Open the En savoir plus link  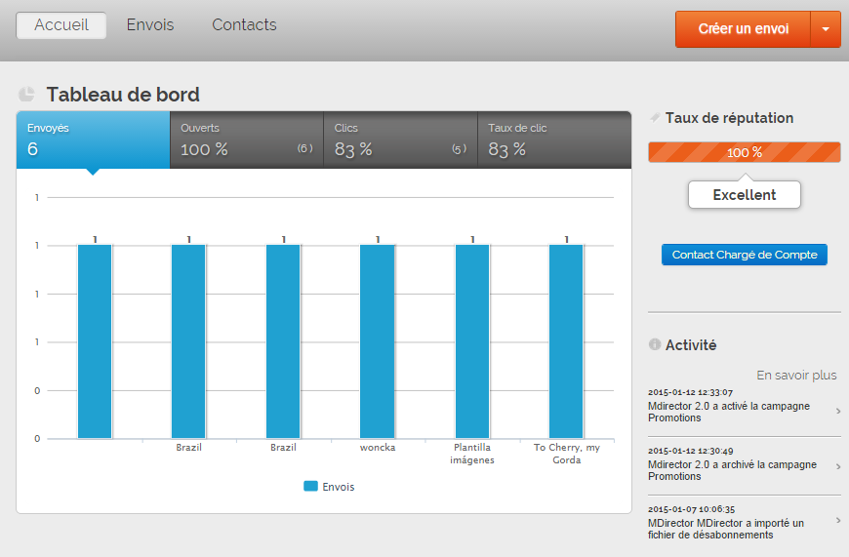pyautogui.click(x=796, y=376)
